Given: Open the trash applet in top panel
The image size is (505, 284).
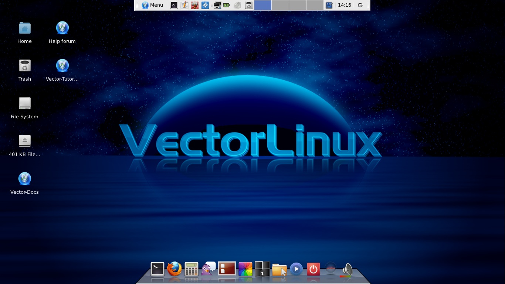Looking at the screenshot, I should point(249,5).
